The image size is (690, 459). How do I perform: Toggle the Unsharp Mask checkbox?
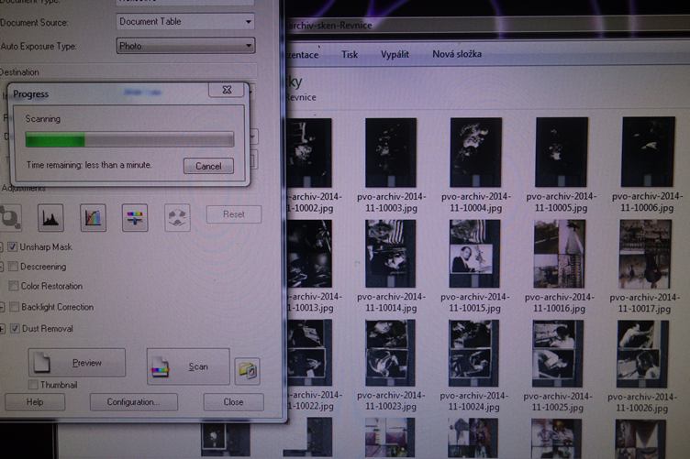pyautogui.click(x=13, y=246)
